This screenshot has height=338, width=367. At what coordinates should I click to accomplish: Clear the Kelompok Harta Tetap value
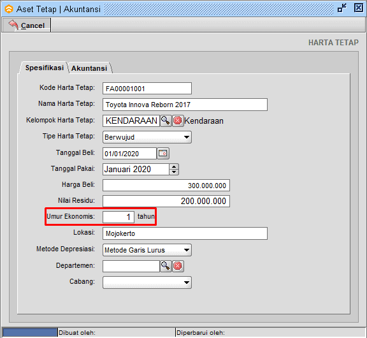(x=178, y=121)
